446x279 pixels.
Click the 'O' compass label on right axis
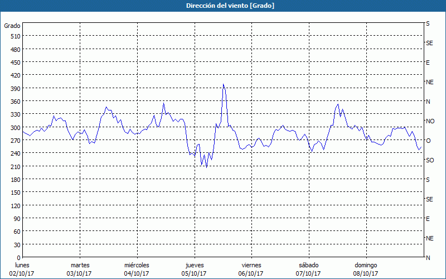[428, 141]
